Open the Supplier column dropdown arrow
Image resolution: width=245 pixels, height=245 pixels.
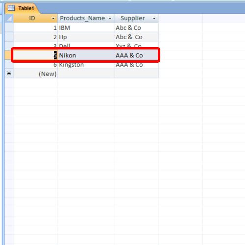[x=154, y=19]
